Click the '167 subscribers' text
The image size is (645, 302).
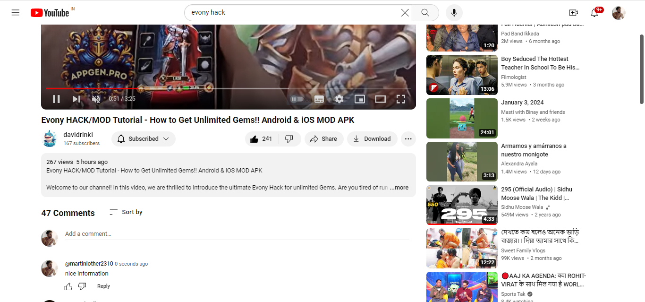(82, 143)
